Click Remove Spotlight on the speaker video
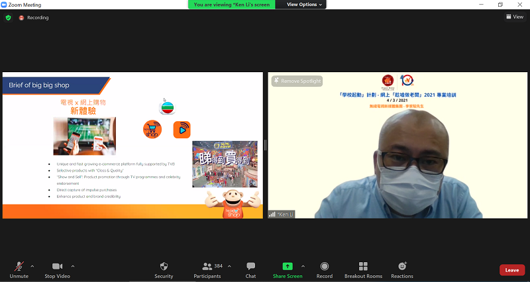Screen dimensions: 530x282 (297, 81)
